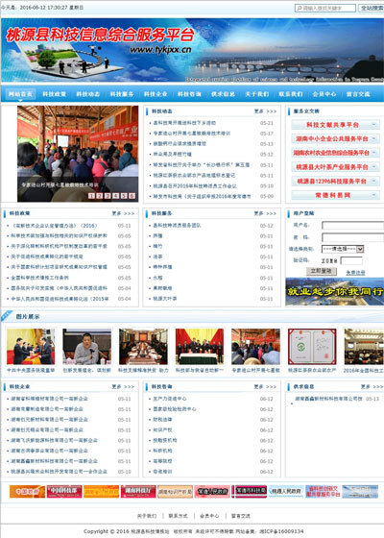This screenshot has width=384, height=538.
Task: Open the 湖南科技厅 banner logo link
Action: [x=138, y=491]
